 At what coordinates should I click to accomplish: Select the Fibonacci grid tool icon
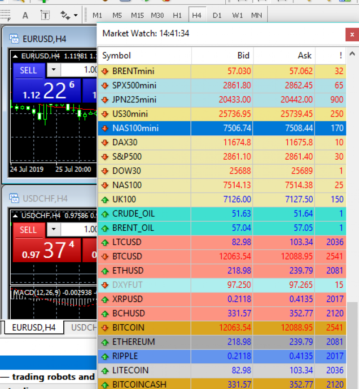[x=5, y=15]
